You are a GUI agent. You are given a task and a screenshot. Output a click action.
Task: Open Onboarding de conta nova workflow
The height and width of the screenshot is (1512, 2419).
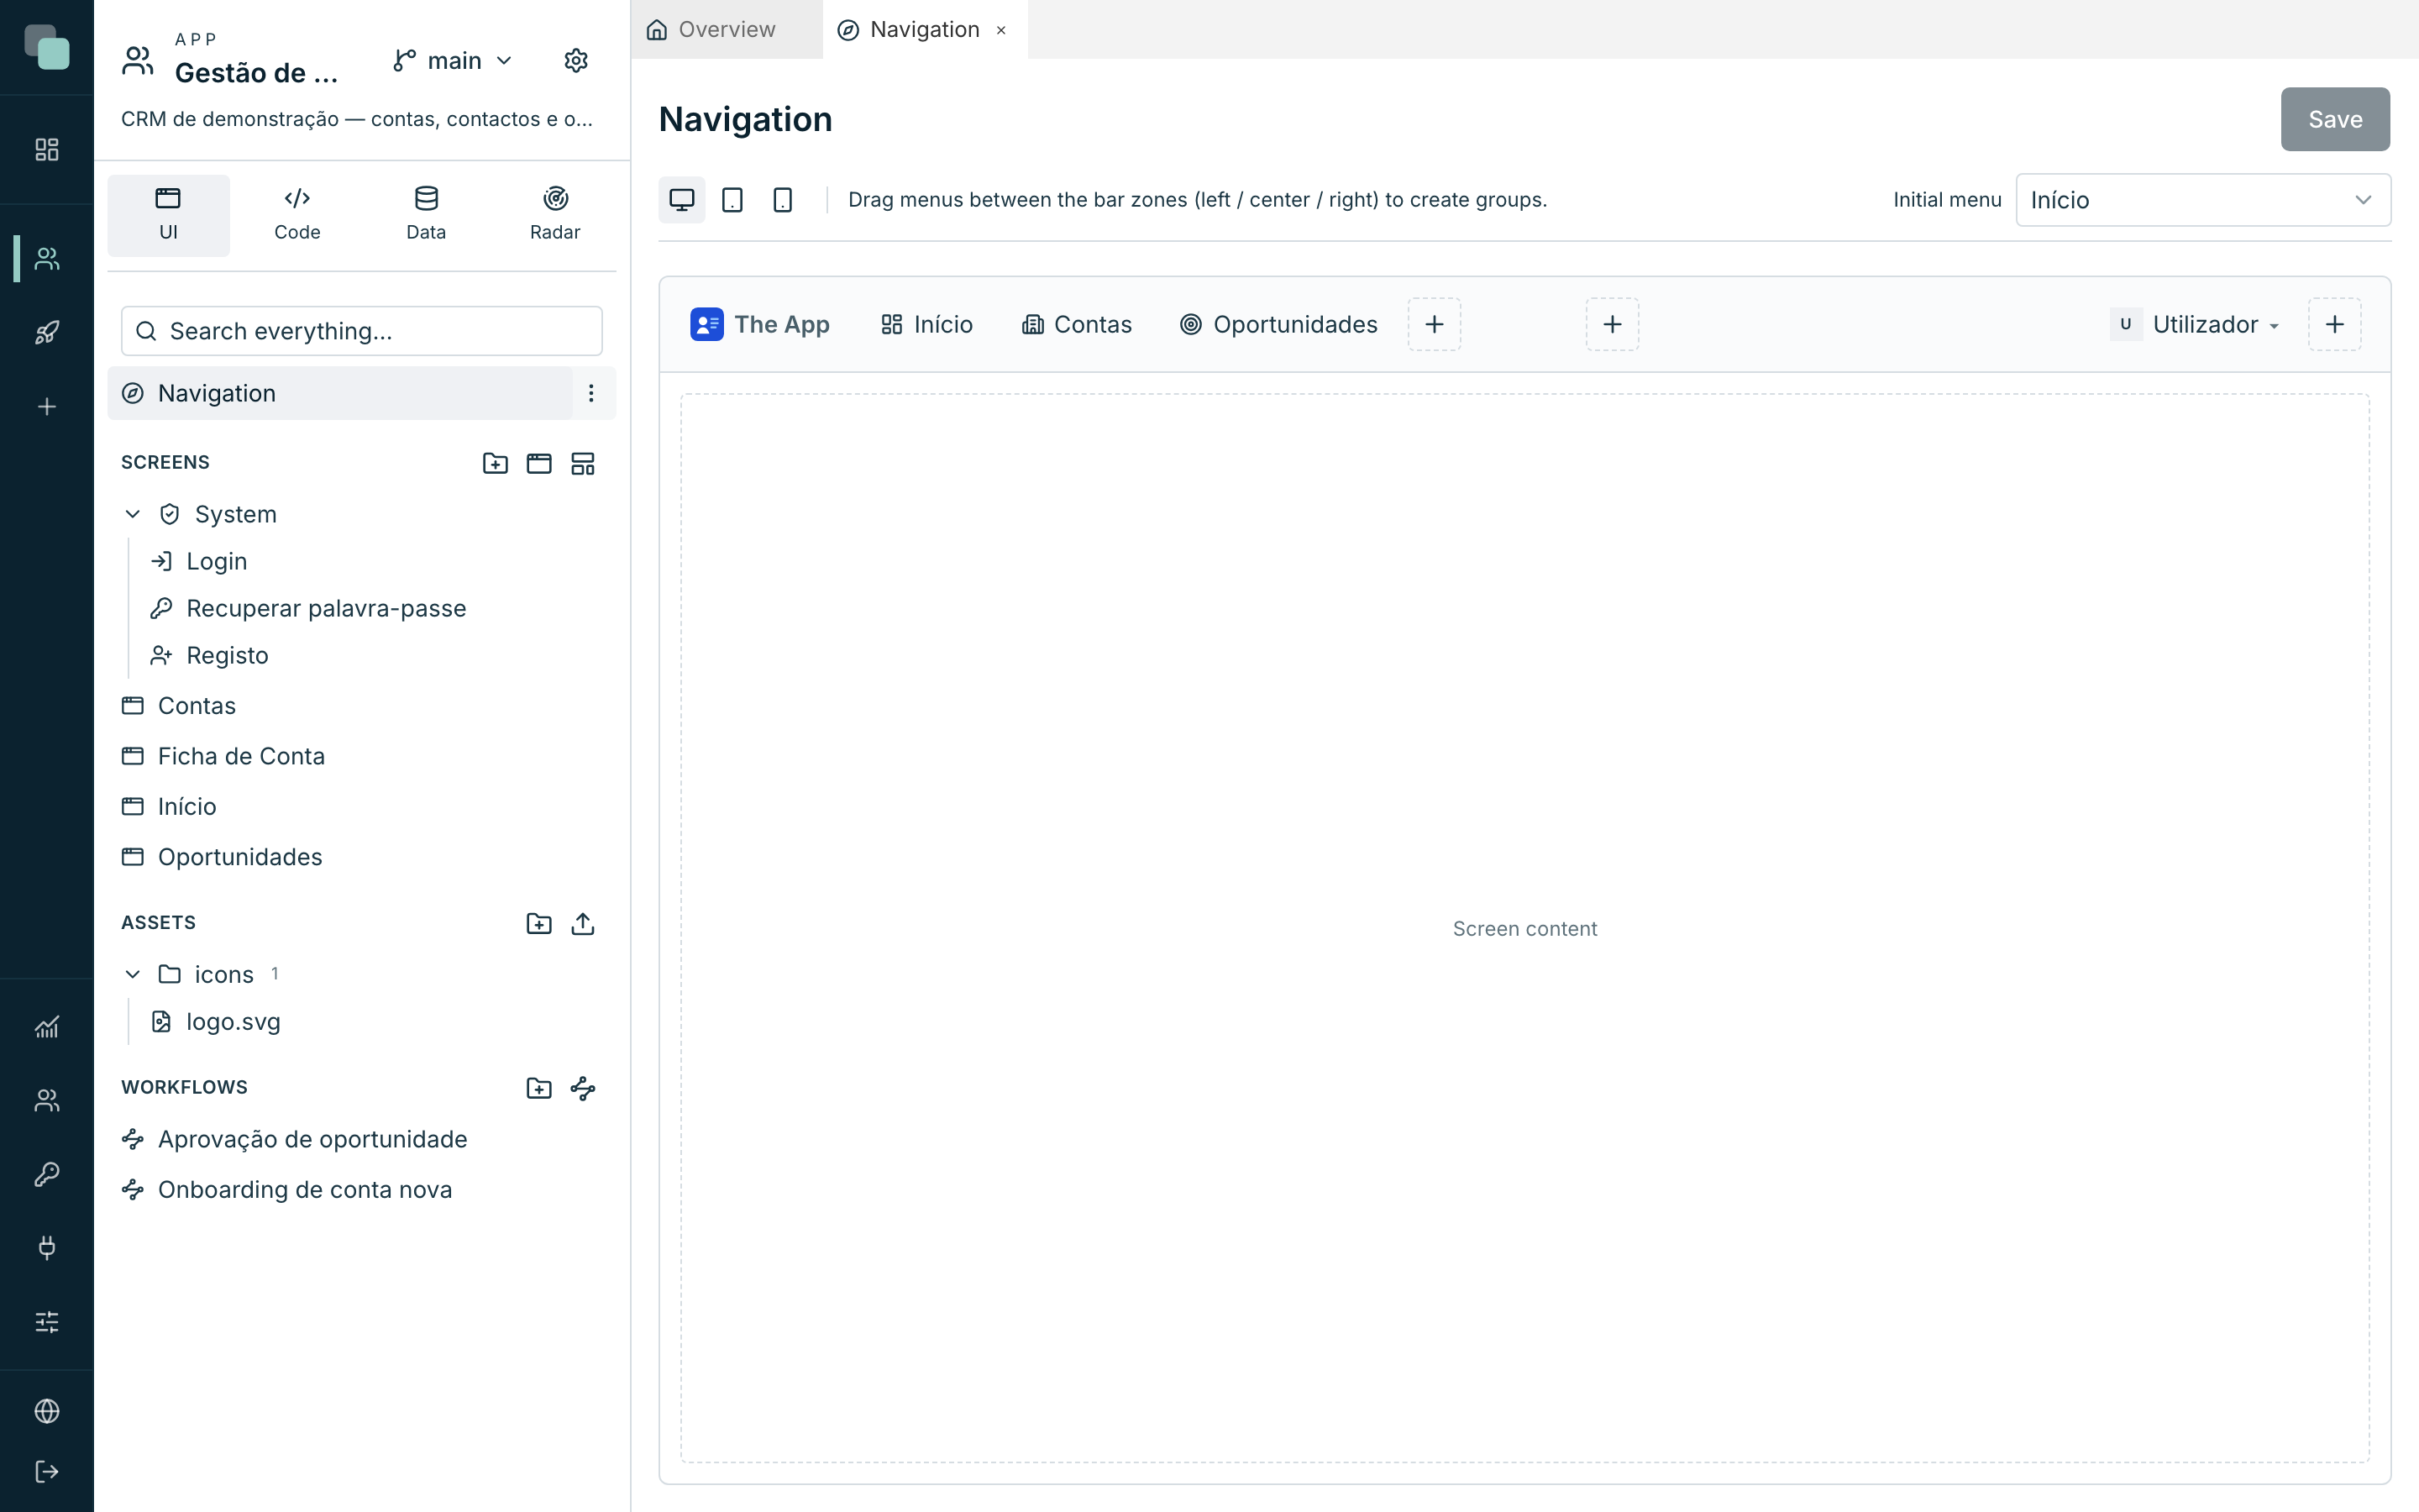(287, 1189)
